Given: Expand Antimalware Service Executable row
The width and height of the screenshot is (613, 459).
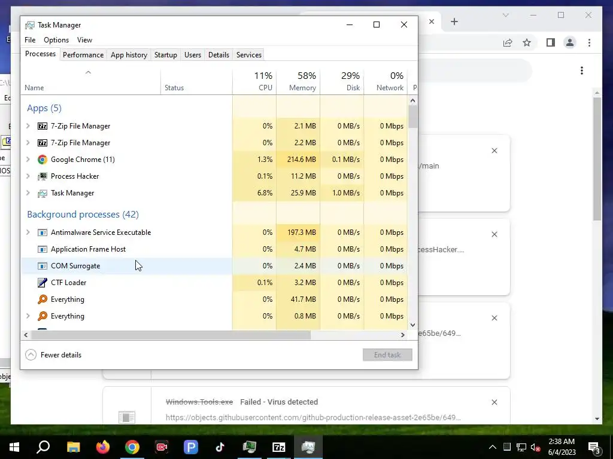Looking at the screenshot, I should pos(28,232).
